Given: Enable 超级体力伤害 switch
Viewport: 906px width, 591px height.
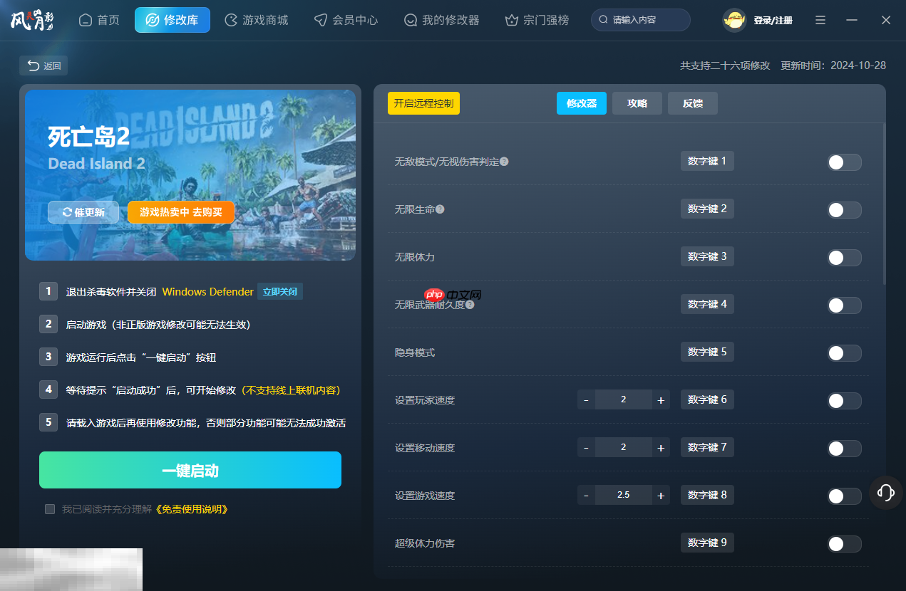Looking at the screenshot, I should [x=844, y=544].
